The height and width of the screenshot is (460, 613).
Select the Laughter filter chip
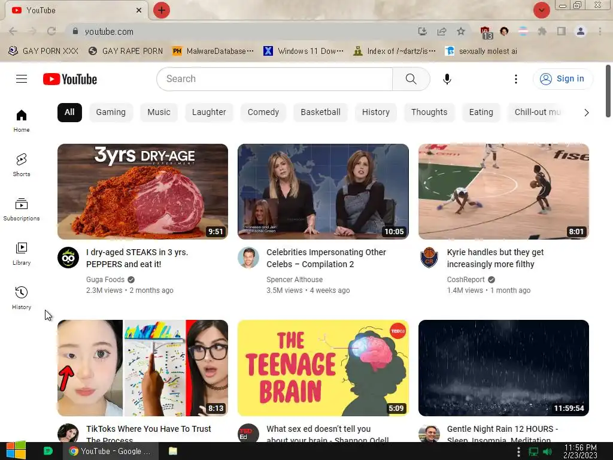pyautogui.click(x=209, y=112)
